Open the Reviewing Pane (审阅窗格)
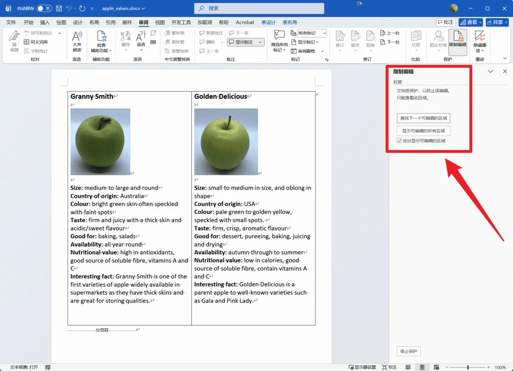 [307, 51]
